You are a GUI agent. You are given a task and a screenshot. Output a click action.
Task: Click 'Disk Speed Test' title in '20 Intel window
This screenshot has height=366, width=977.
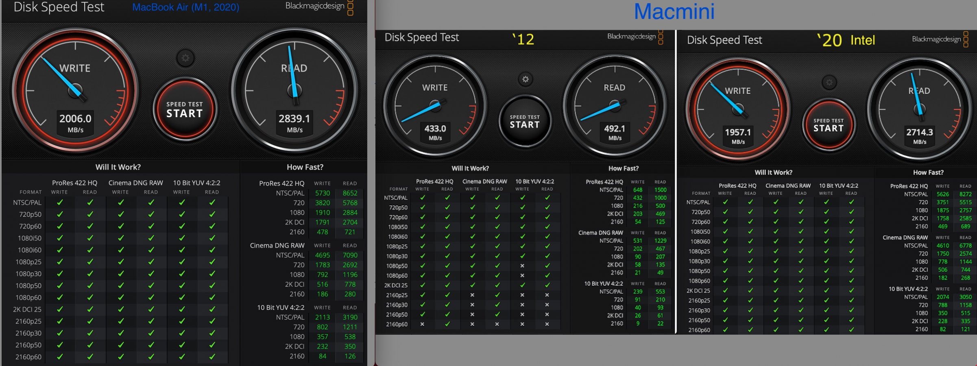(x=724, y=40)
